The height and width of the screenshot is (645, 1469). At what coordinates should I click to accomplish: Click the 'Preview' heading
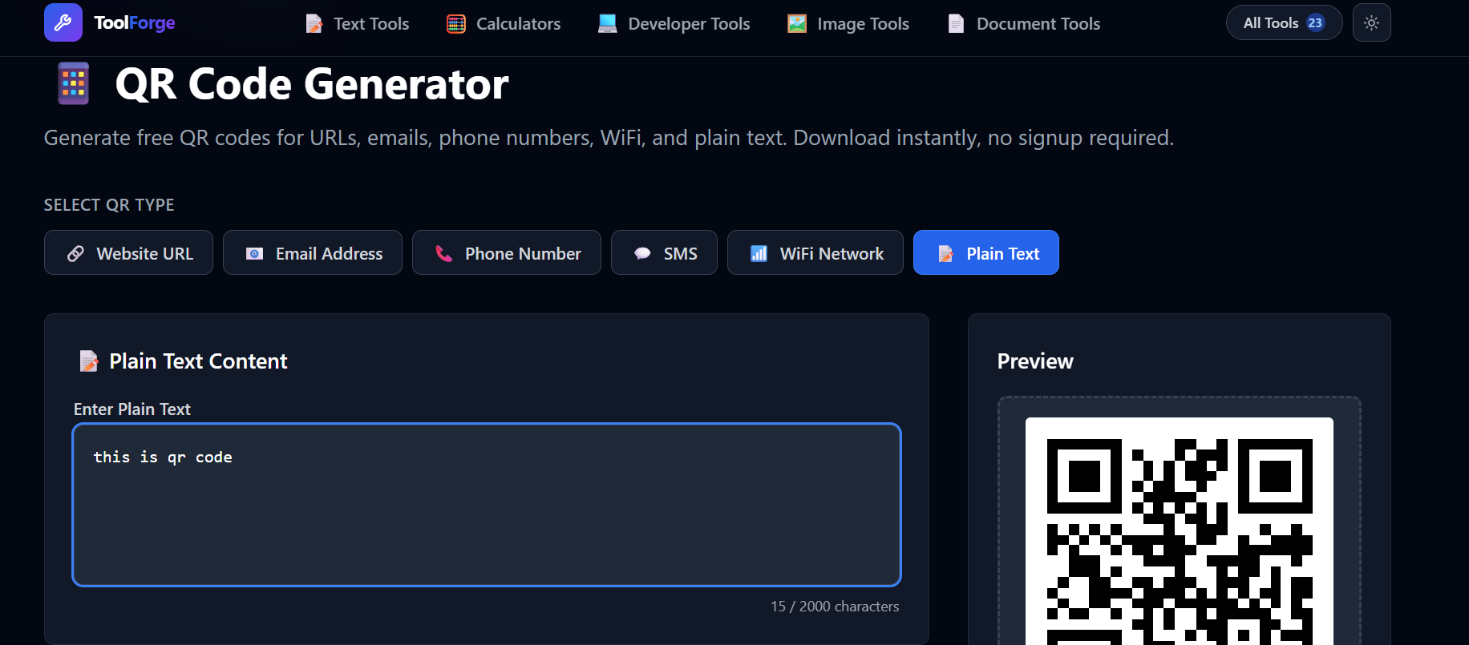1035,361
